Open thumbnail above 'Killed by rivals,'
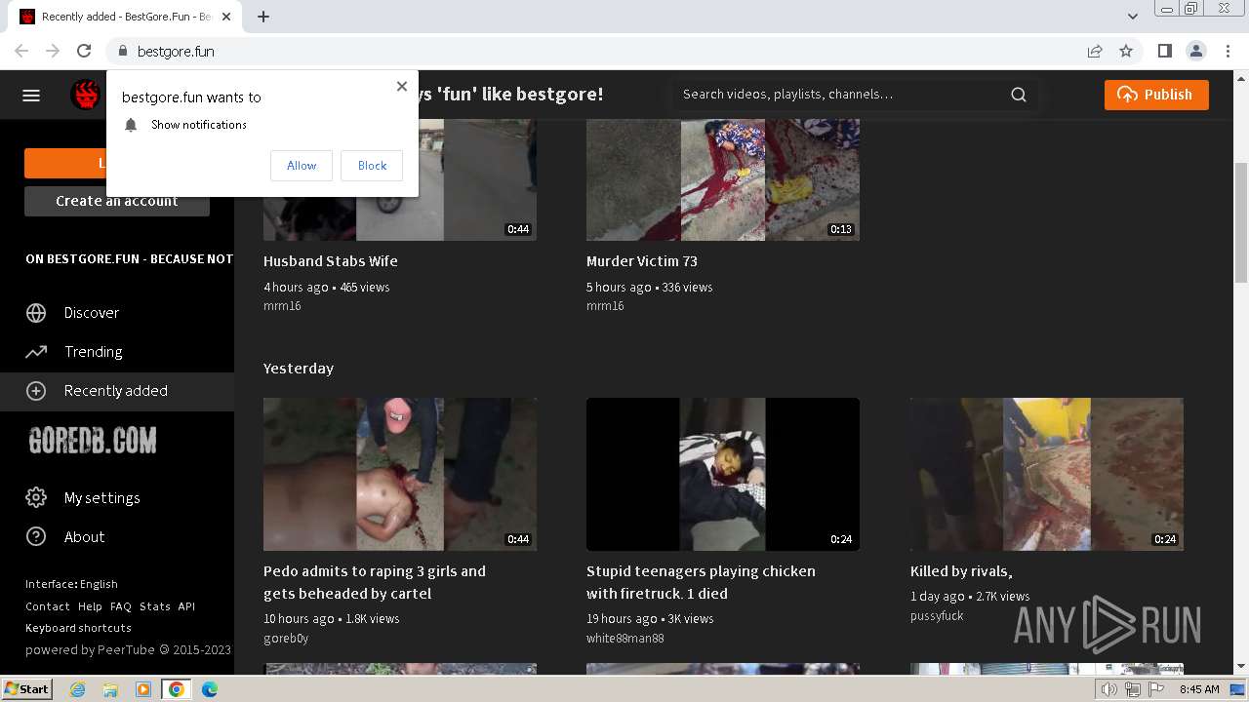Viewport: 1249px width, 702px height. [x=1047, y=474]
